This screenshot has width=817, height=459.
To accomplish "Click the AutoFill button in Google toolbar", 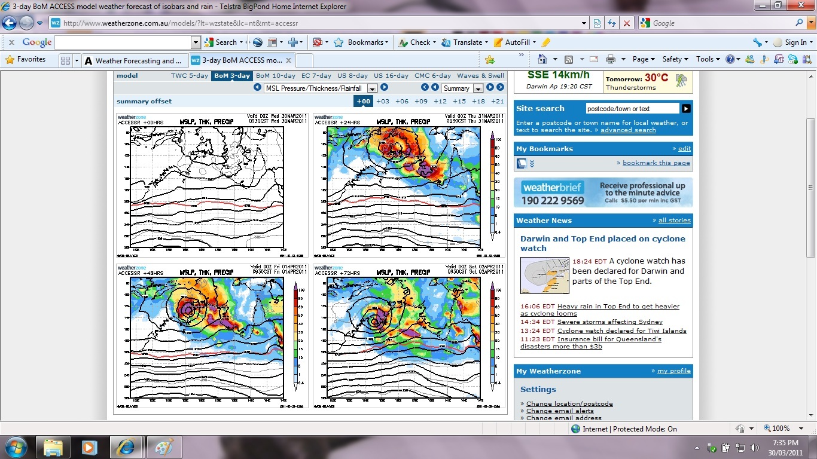I will point(514,42).
